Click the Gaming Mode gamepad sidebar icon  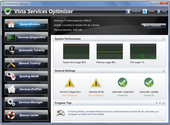tap(11, 76)
